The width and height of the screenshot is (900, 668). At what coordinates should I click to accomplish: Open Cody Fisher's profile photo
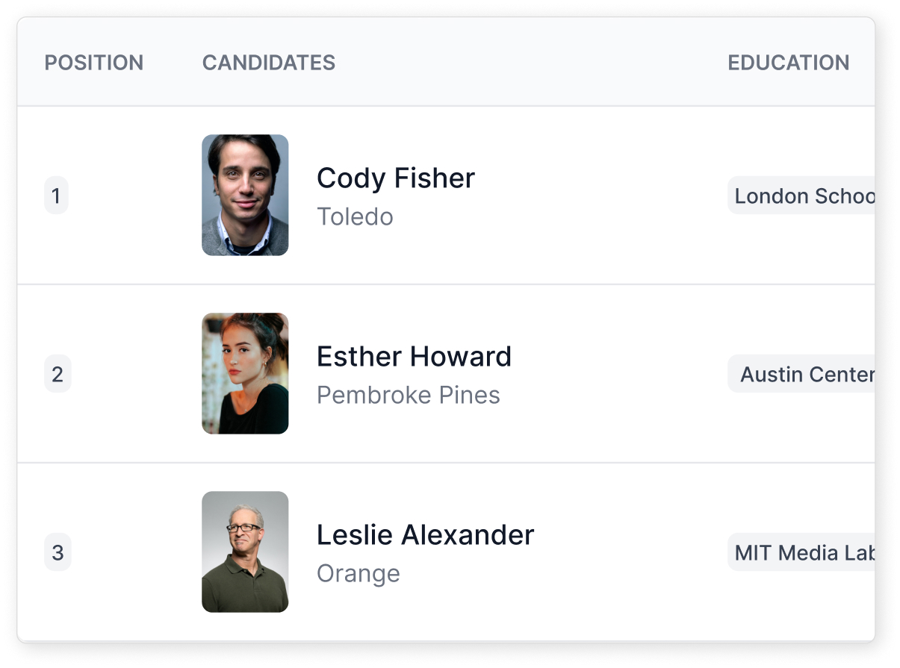click(245, 195)
